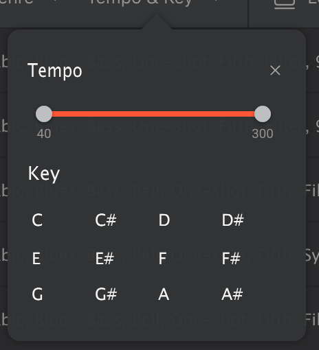Click the device icon in top bar
This screenshot has height=350, width=319.
pyautogui.click(x=285, y=3)
